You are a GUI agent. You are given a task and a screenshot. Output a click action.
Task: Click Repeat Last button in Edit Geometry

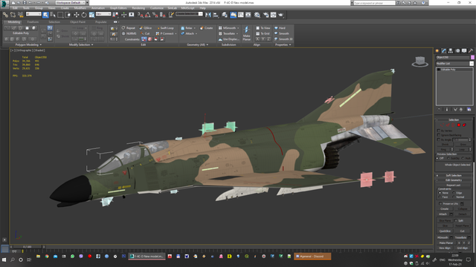454,185
